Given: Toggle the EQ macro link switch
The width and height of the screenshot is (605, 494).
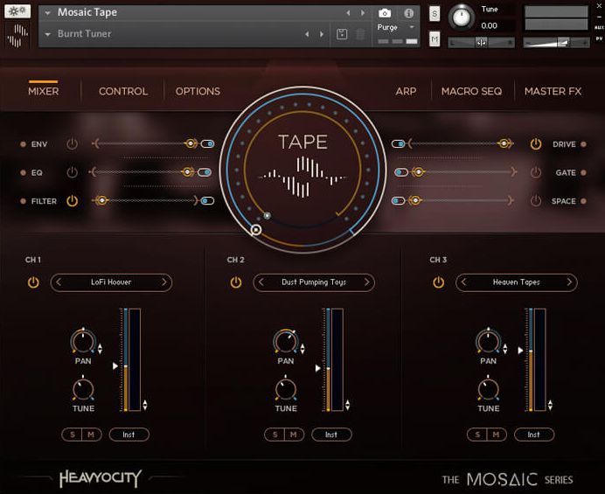Looking at the screenshot, I should point(205,172).
